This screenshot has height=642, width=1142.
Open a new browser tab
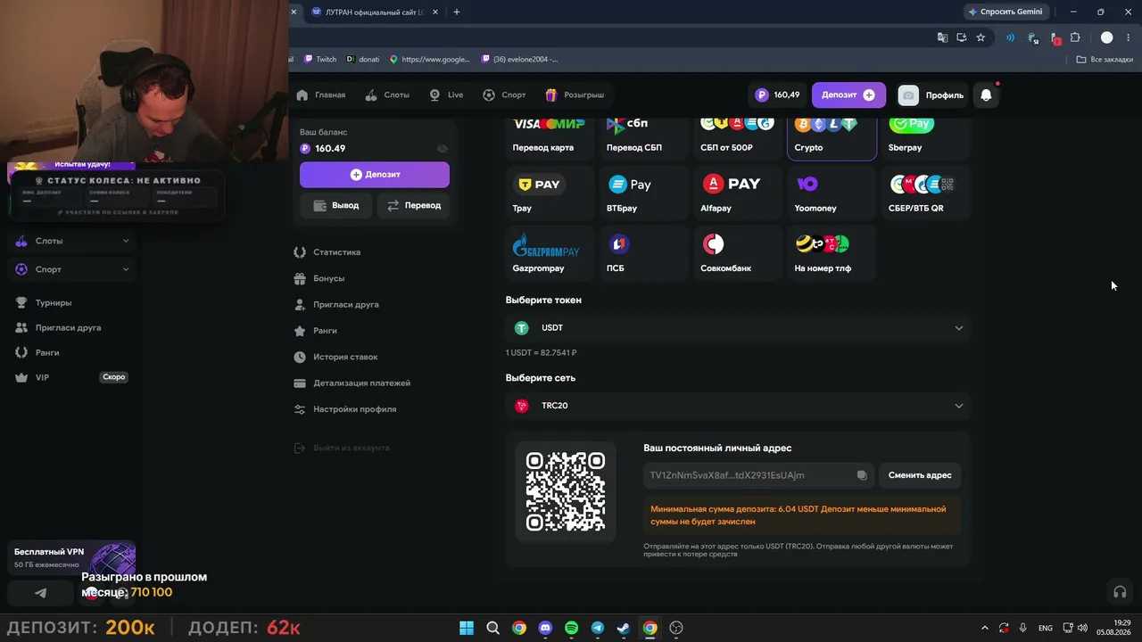pyautogui.click(x=457, y=12)
